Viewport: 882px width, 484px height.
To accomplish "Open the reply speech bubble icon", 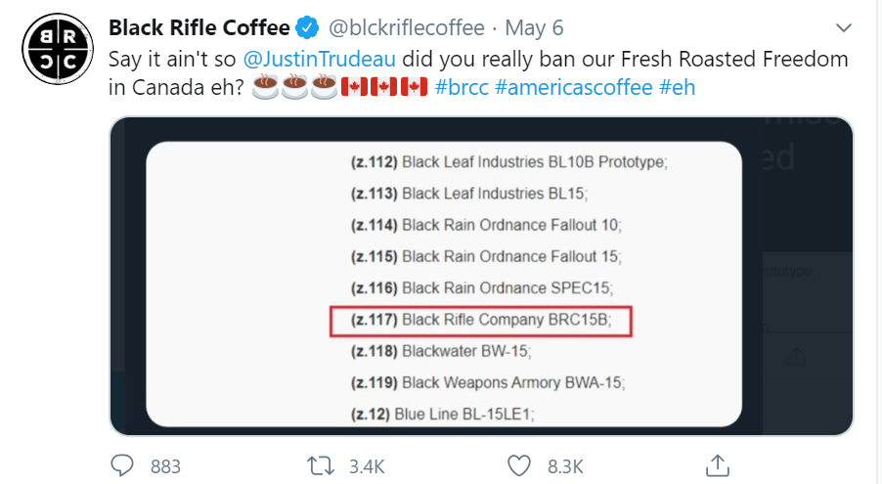I will [x=121, y=466].
